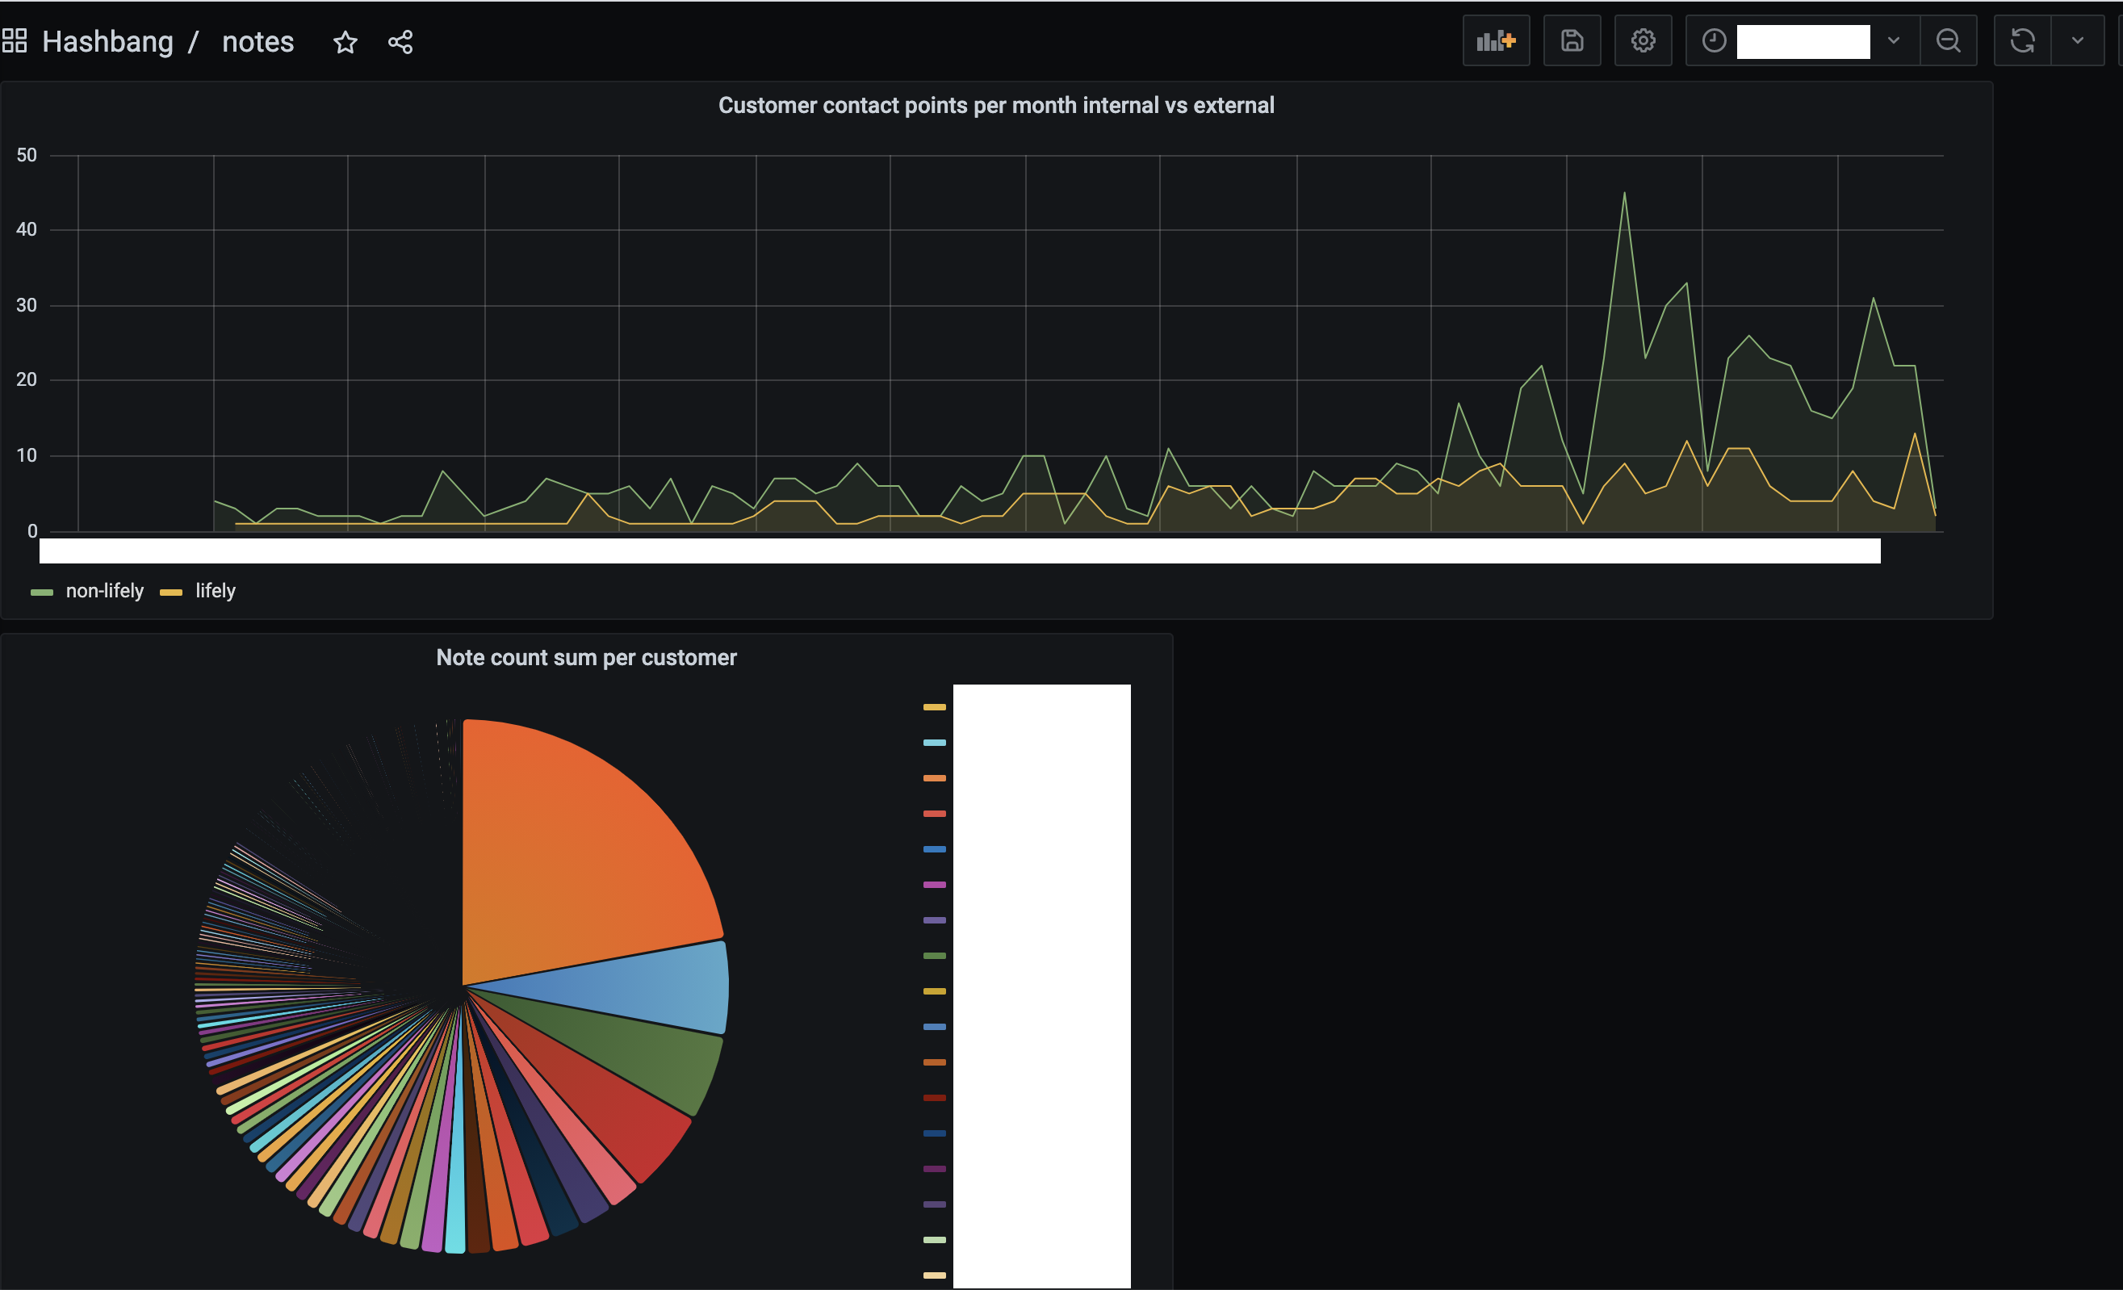Open dashboard settings gear
The image size is (2123, 1290).
click(x=1643, y=40)
